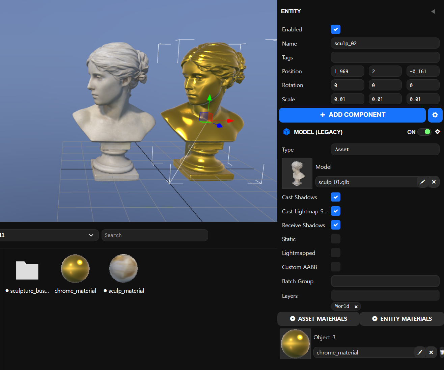444x370 pixels.
Task: Open Model component settings gear icon
Action: [438, 132]
